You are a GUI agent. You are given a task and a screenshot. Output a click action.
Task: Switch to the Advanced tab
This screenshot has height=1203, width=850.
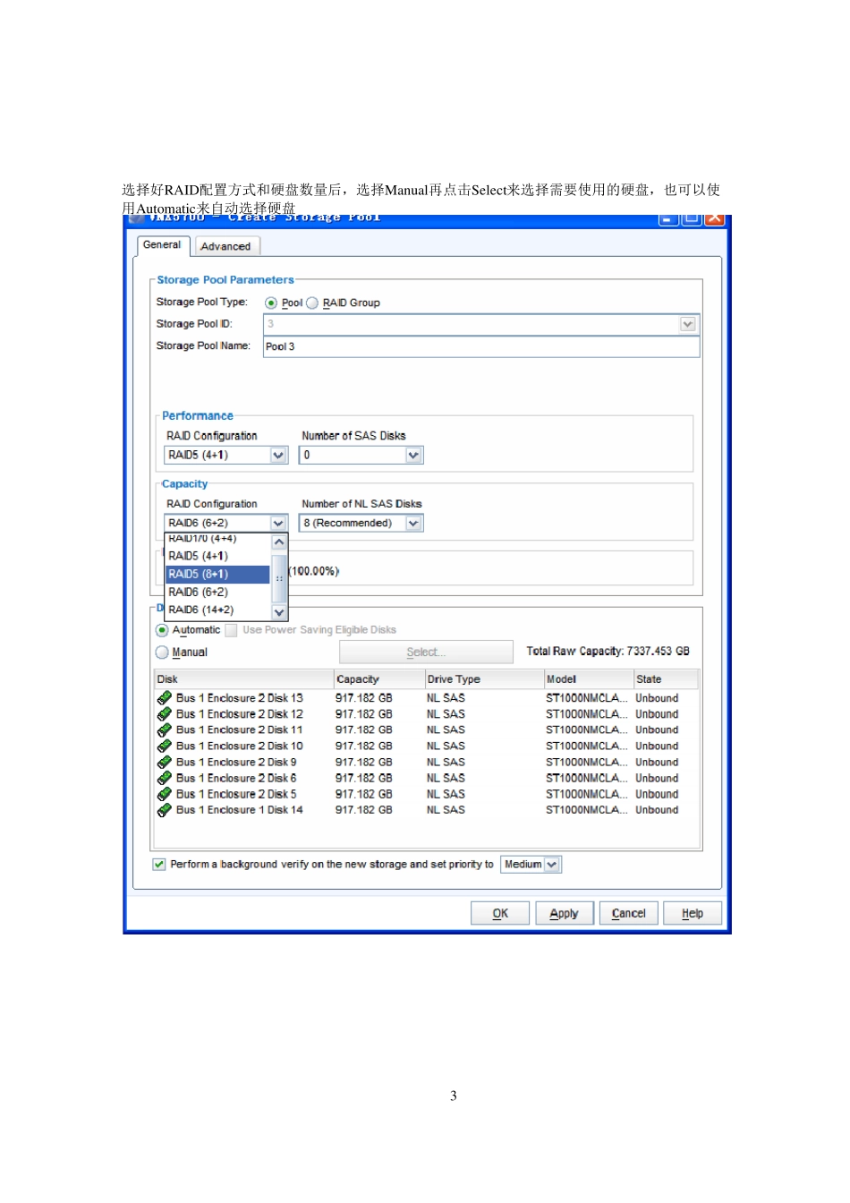coord(225,247)
